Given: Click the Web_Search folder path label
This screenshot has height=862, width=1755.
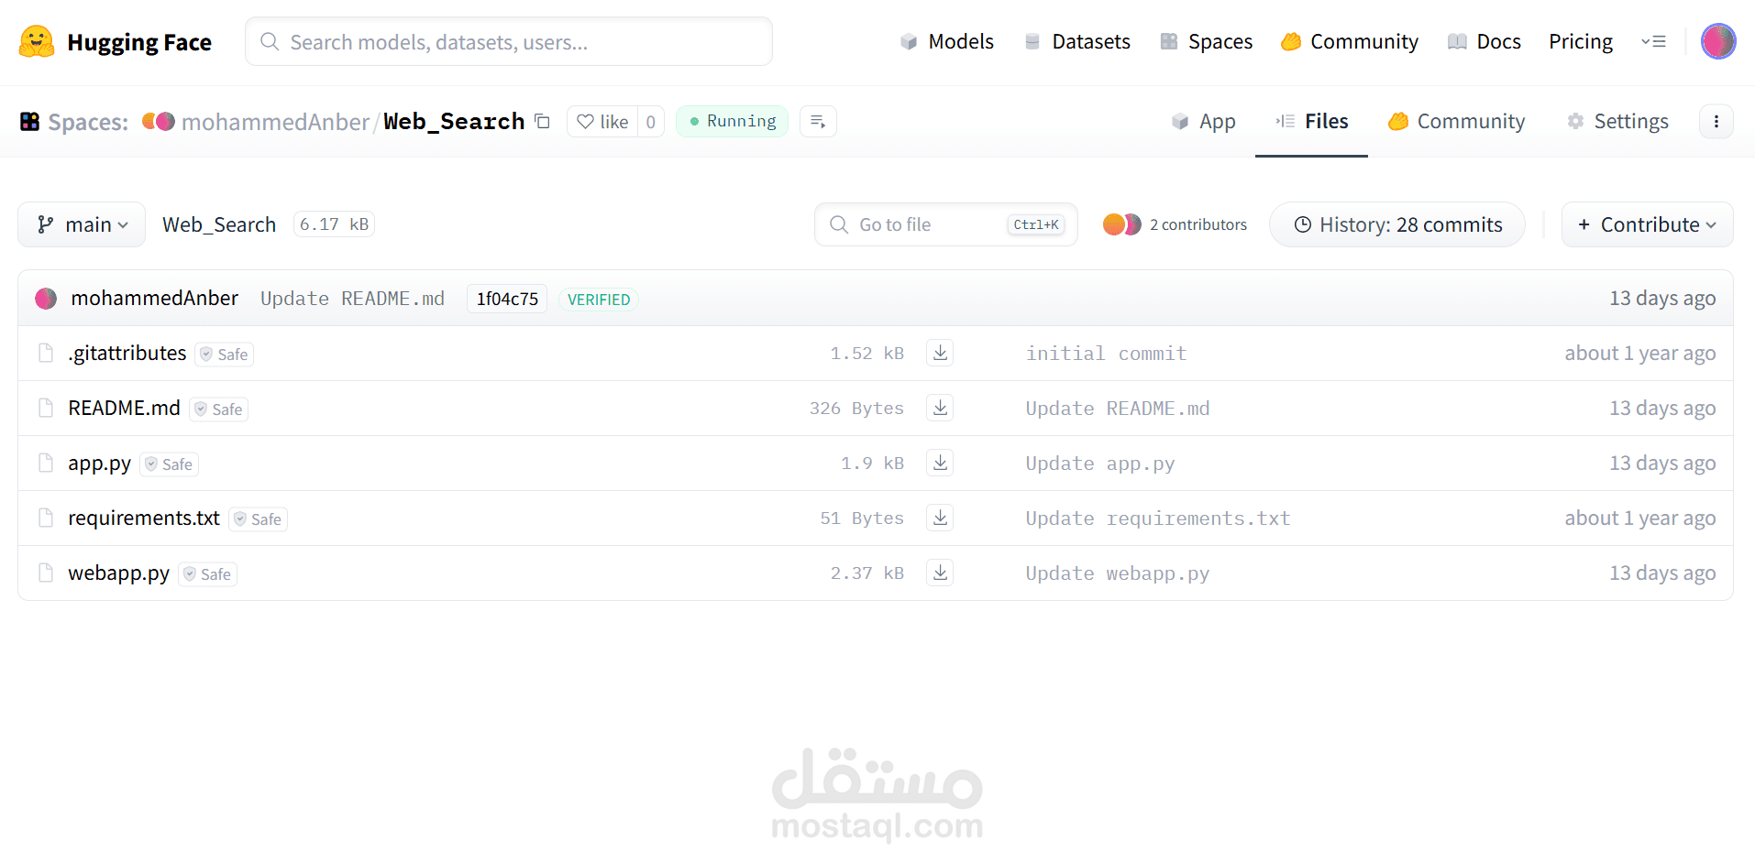Looking at the screenshot, I should pyautogui.click(x=219, y=224).
